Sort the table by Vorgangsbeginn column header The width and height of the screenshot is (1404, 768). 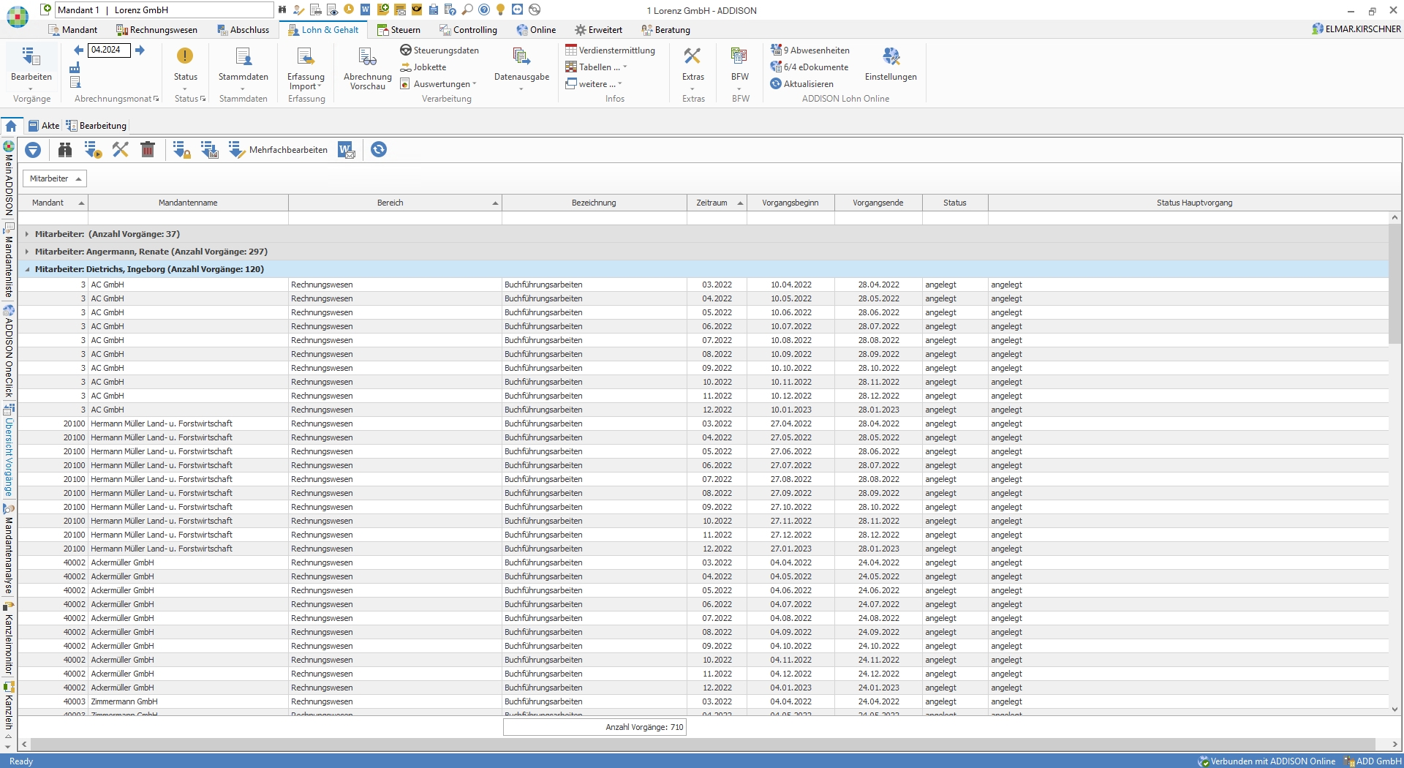790,203
